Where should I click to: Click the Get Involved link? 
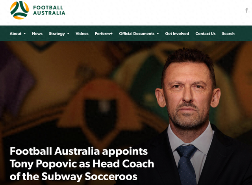click(177, 34)
